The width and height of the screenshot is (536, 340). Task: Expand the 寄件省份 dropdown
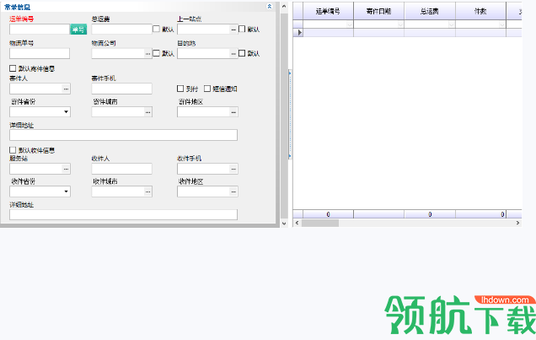point(66,112)
